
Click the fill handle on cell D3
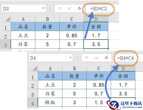click(x=108, y=48)
